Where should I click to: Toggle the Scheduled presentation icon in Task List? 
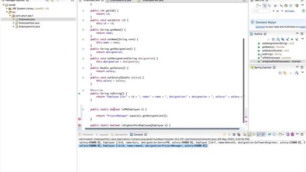coord(269,6)
